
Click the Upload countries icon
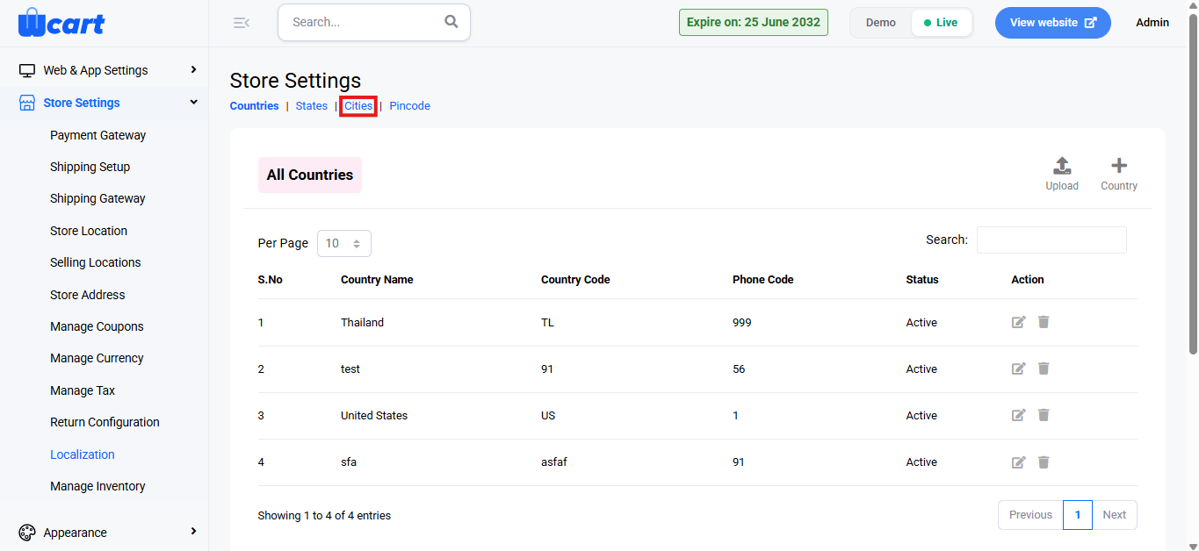[1062, 165]
